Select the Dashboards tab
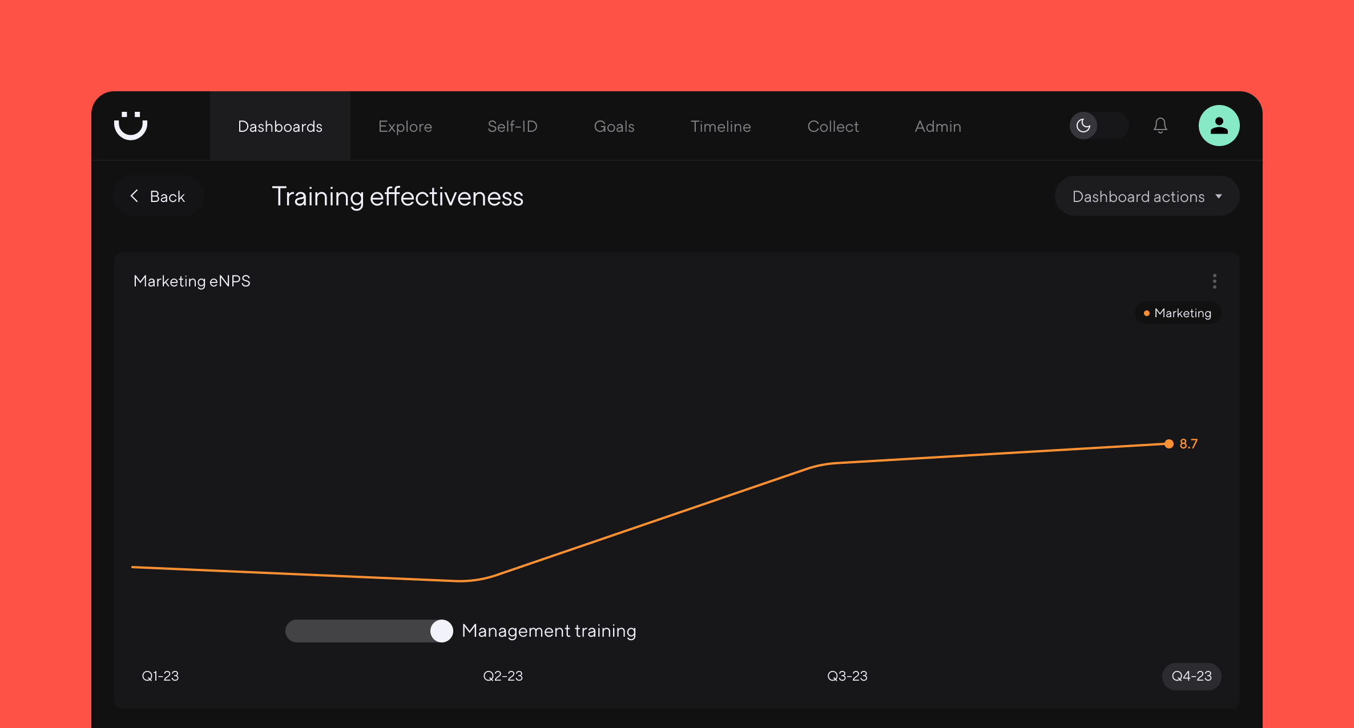 click(280, 126)
